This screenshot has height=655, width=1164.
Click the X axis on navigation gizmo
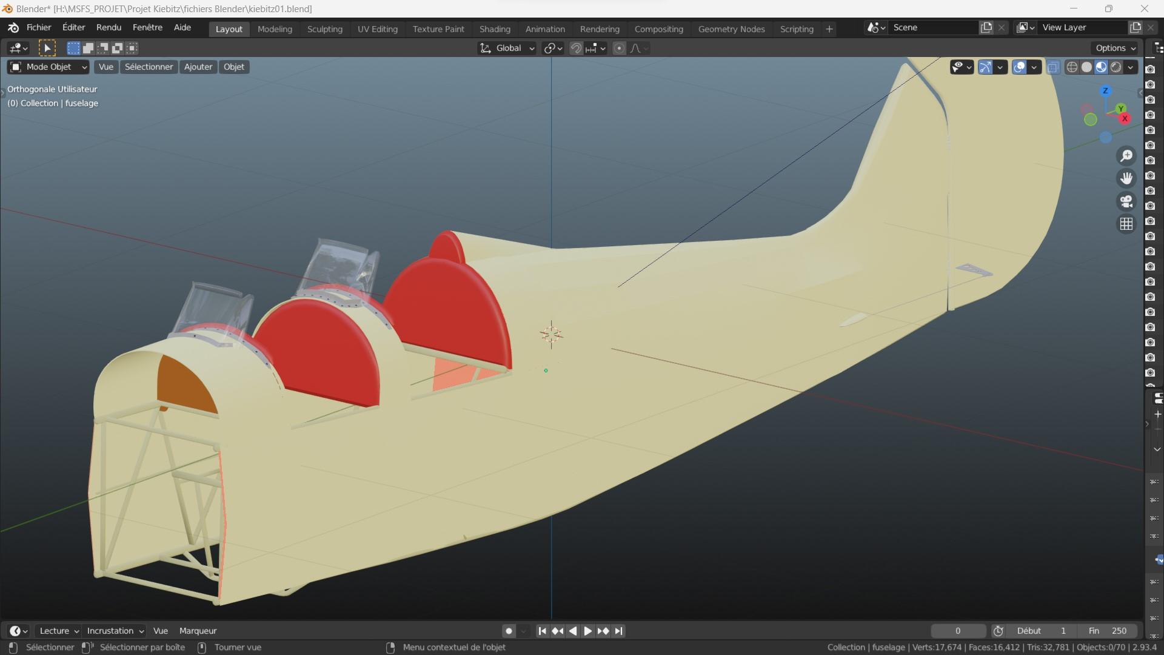click(x=1125, y=119)
